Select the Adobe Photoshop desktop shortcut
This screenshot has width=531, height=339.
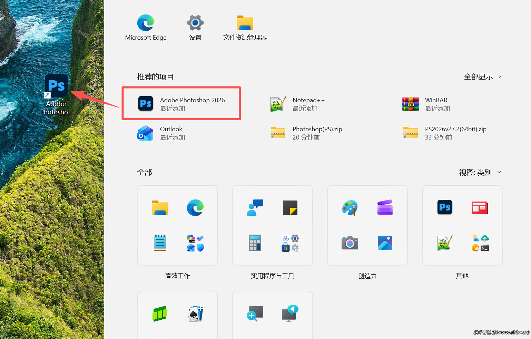[x=56, y=95]
